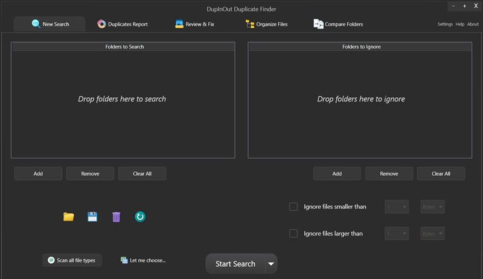Open the Settings menu link
This screenshot has height=279, width=483.
[445, 24]
